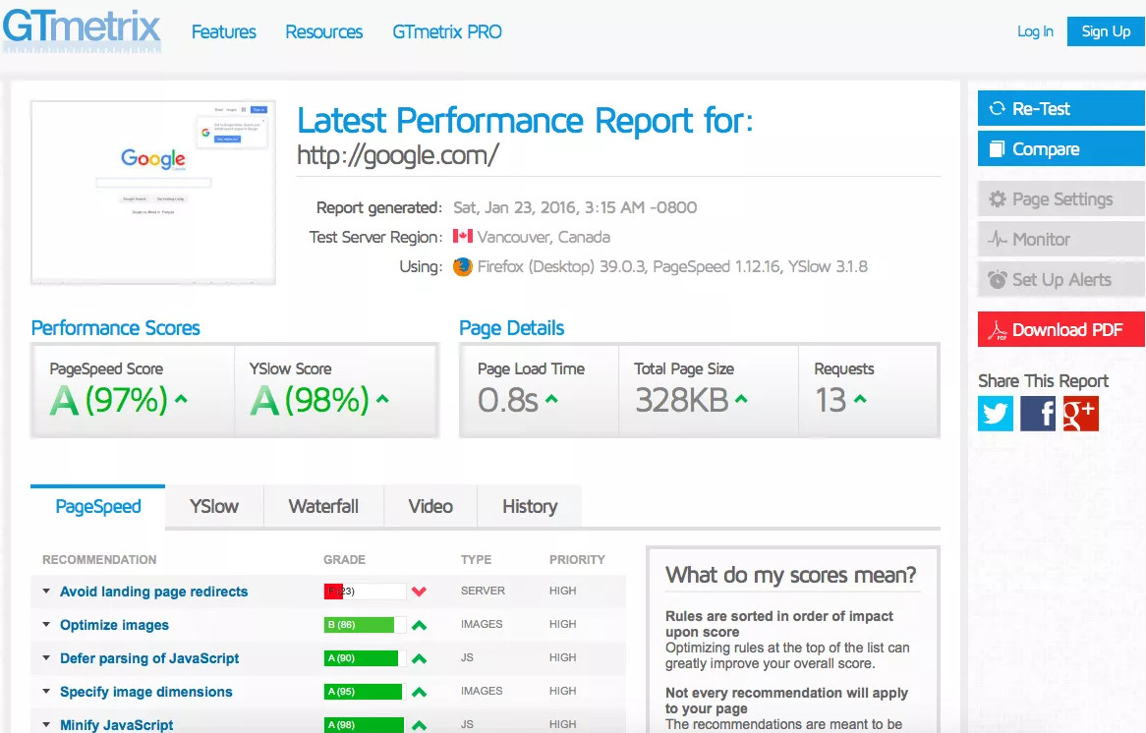Click the Twitter share icon
Image resolution: width=1146 pixels, height=733 pixels.
tap(996, 414)
